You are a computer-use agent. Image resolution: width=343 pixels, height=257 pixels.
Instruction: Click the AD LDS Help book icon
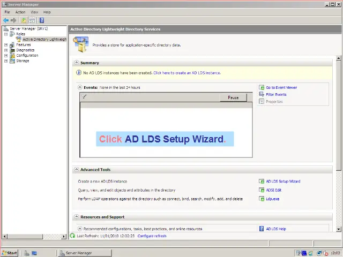pyautogui.click(x=262, y=229)
